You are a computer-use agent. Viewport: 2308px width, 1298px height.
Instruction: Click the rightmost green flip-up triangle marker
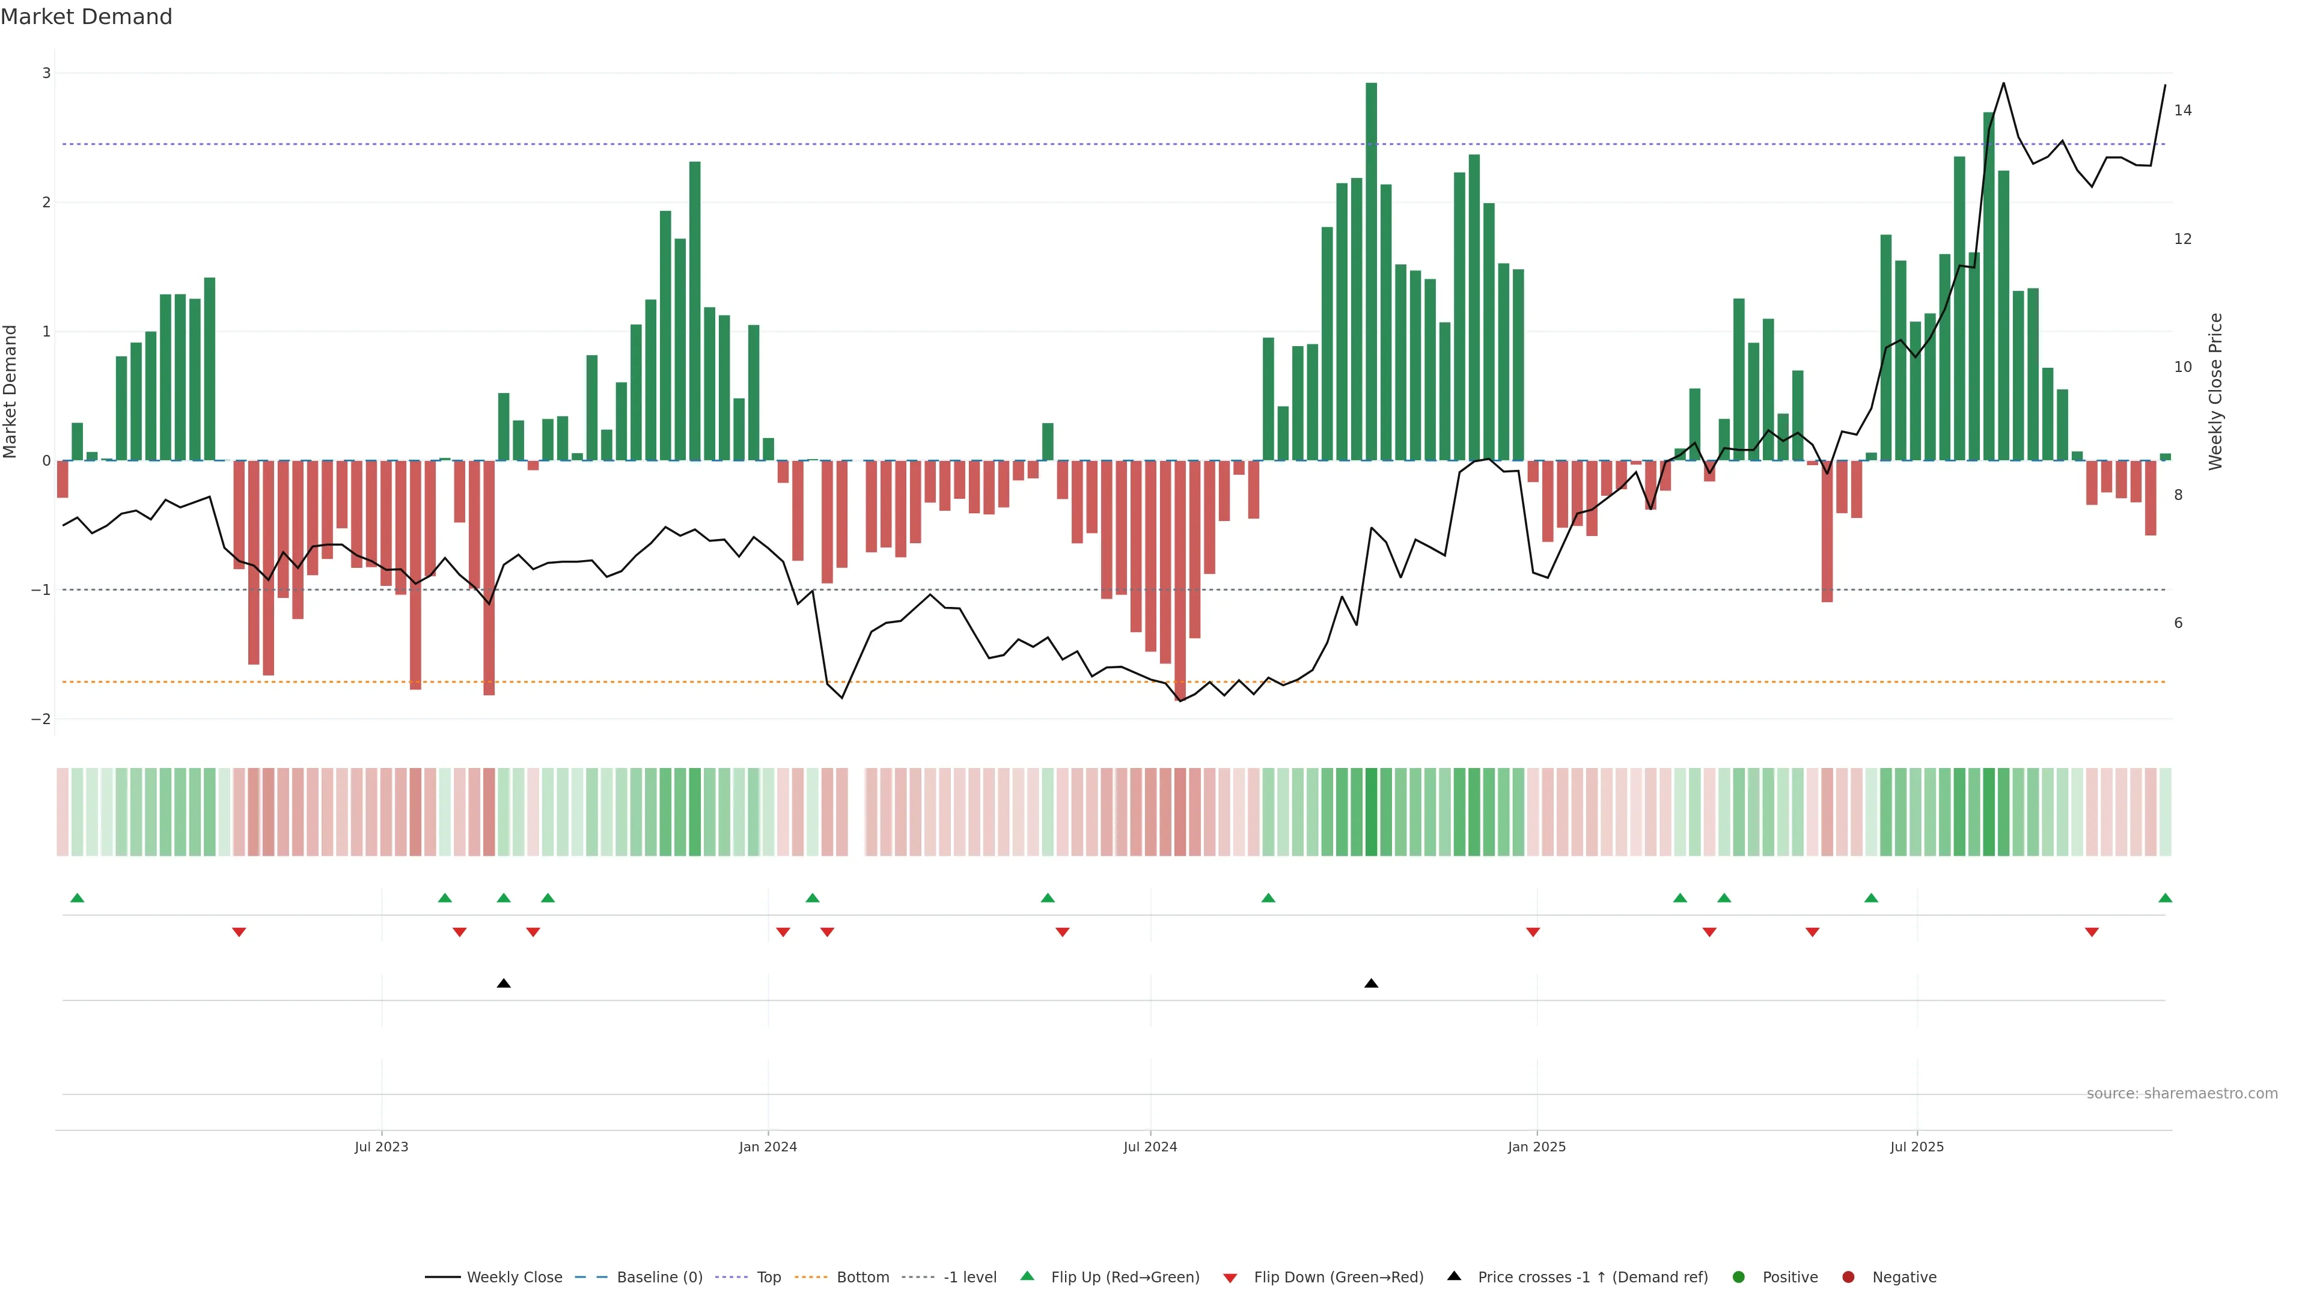pyautogui.click(x=2164, y=898)
